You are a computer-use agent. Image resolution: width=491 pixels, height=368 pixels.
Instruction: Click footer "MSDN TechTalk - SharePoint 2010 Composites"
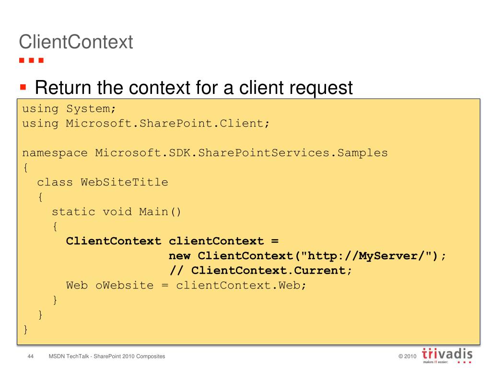(107, 356)
